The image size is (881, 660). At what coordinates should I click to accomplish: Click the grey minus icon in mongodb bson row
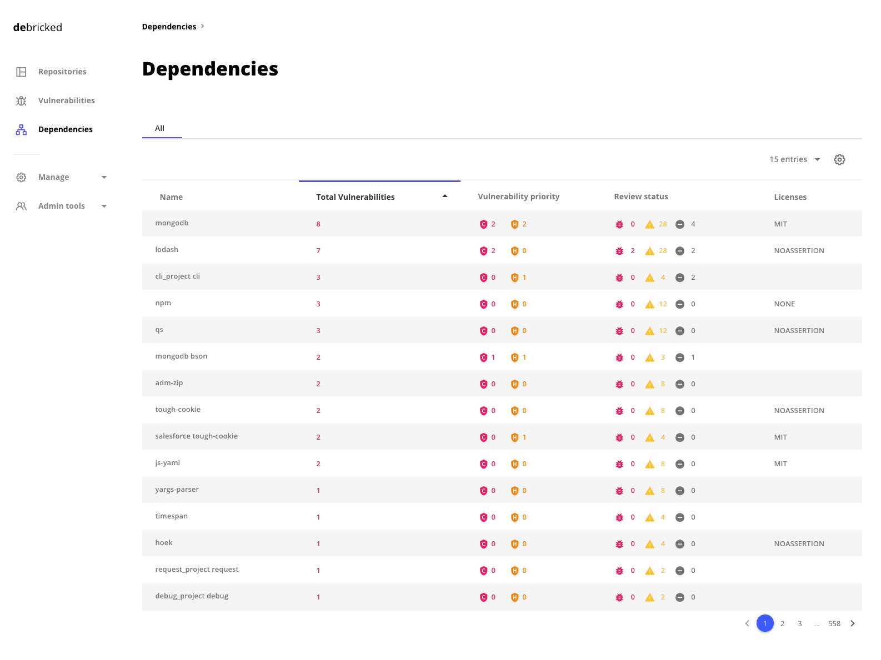pos(679,357)
